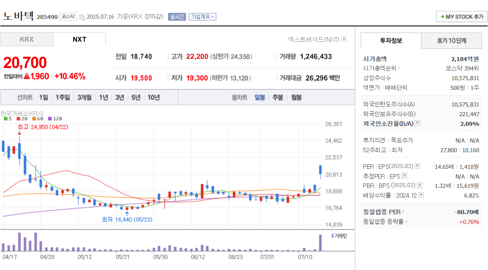Screen dimensions: 488x270
Task: Select the 1일 line chart period
Action: (43, 98)
